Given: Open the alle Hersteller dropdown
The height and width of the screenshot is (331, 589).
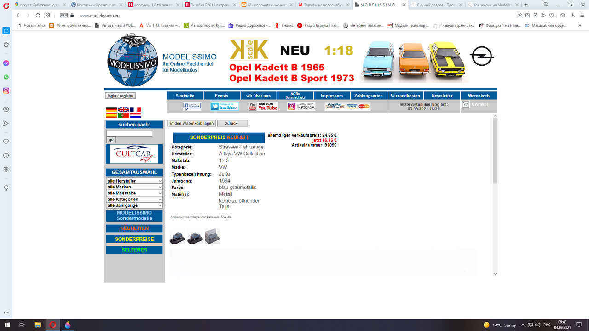Looking at the screenshot, I should tap(134, 181).
